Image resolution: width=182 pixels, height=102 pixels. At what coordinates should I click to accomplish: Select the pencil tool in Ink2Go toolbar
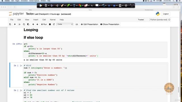tap(62, 5)
